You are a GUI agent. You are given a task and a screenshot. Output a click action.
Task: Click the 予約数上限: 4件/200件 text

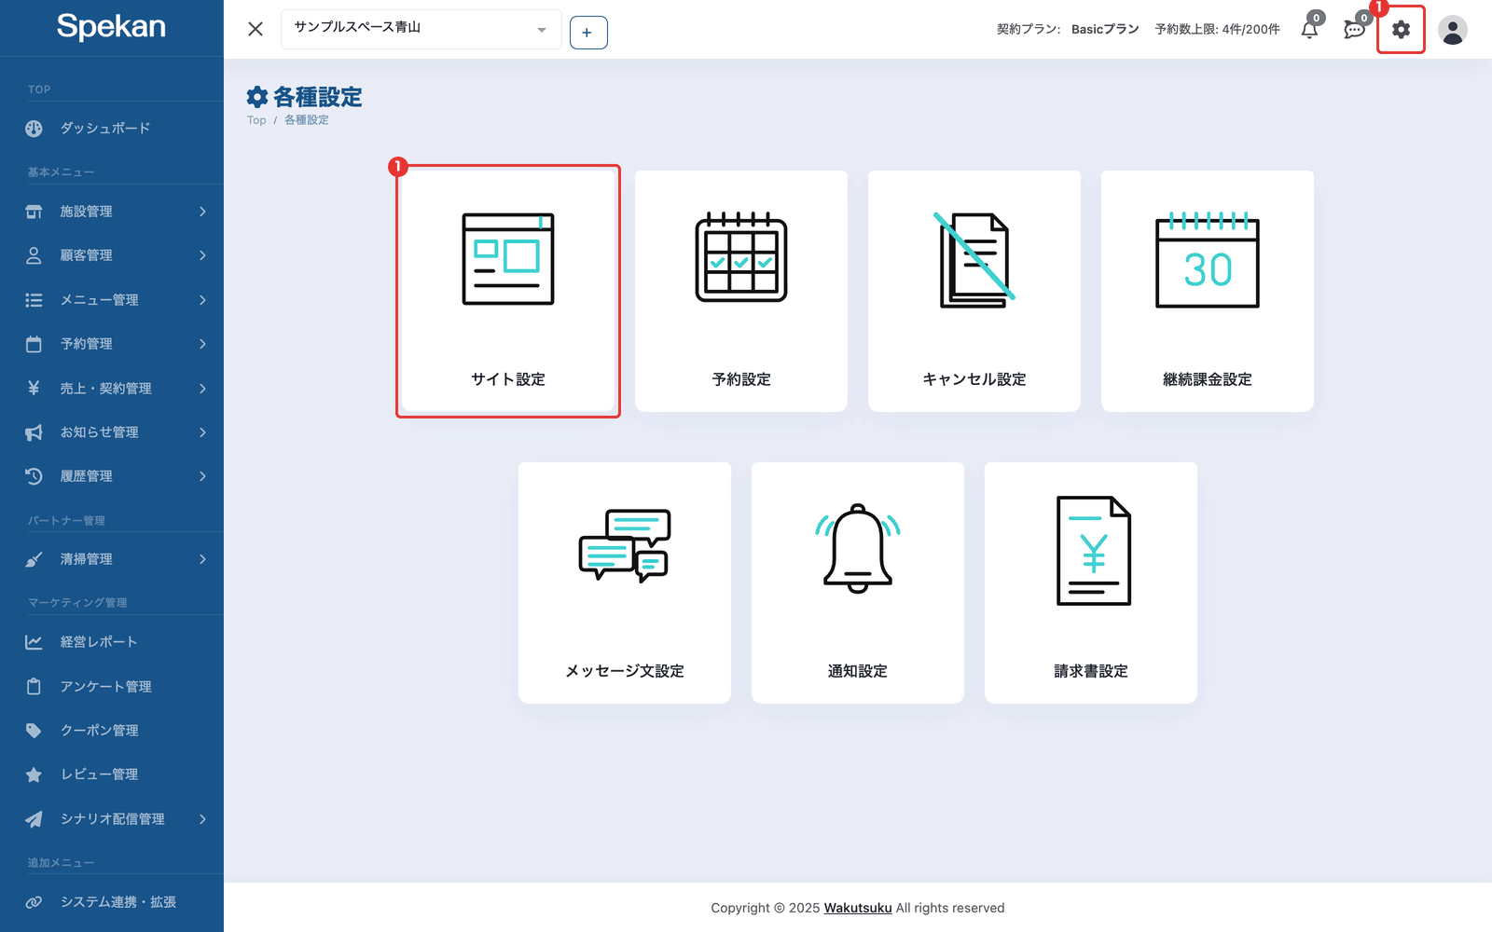click(x=1217, y=30)
